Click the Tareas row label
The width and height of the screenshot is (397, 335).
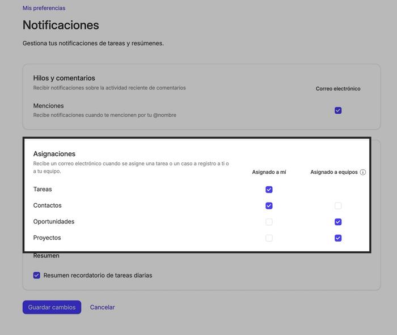tap(43, 189)
